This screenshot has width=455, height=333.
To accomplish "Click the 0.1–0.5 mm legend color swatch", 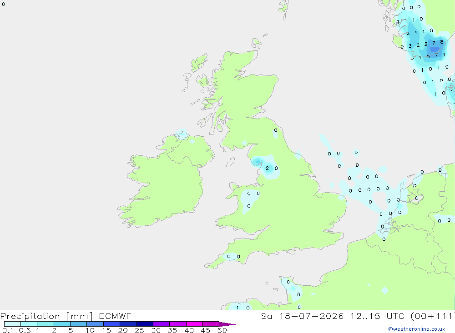I will pos(12,324).
